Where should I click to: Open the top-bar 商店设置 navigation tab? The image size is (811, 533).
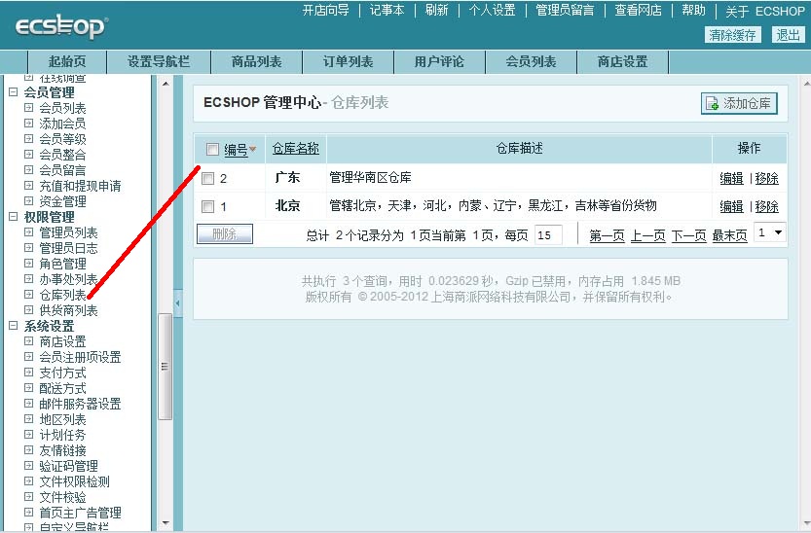pos(623,62)
